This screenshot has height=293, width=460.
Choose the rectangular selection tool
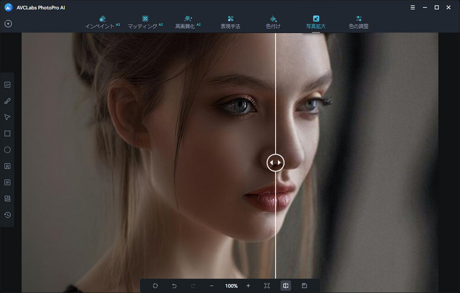coord(7,133)
